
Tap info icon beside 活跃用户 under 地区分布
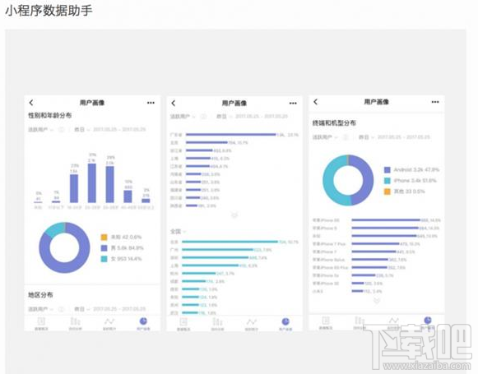[x=61, y=309]
